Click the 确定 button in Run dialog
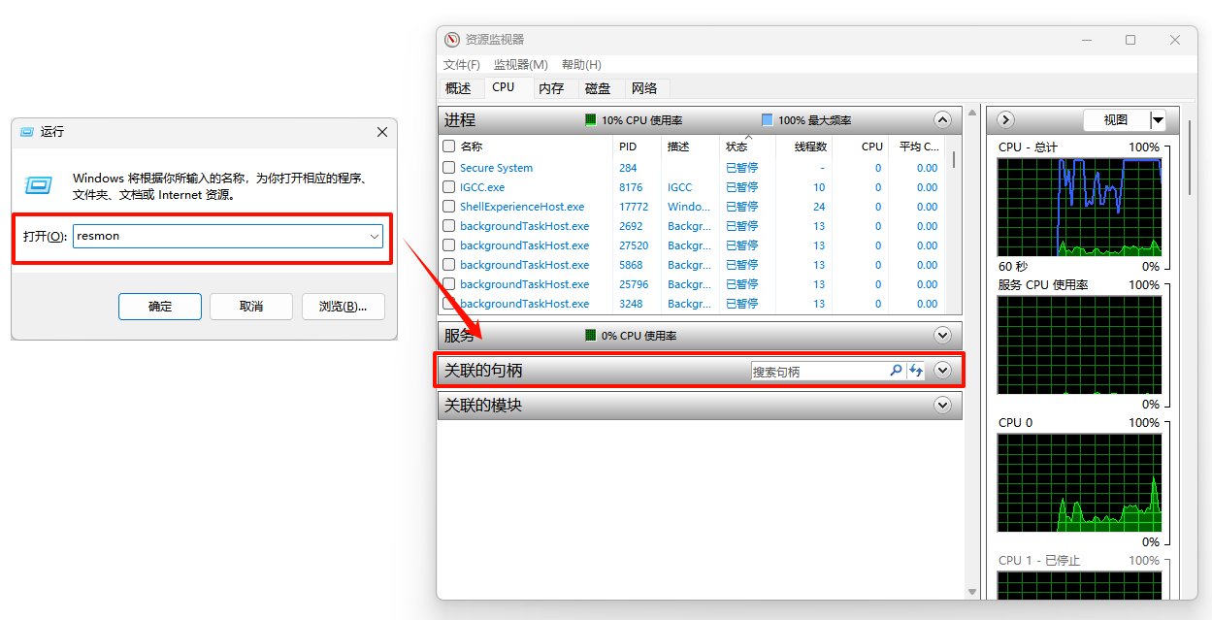The height and width of the screenshot is (620, 1212). point(160,307)
